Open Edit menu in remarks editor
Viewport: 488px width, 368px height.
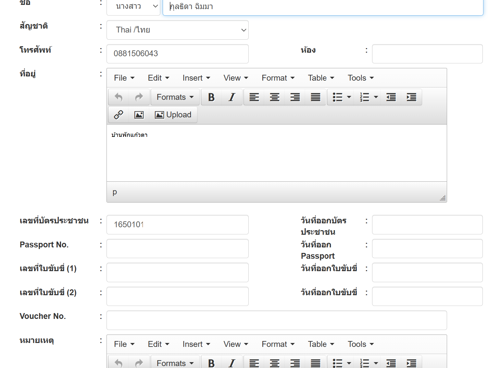pyautogui.click(x=158, y=344)
